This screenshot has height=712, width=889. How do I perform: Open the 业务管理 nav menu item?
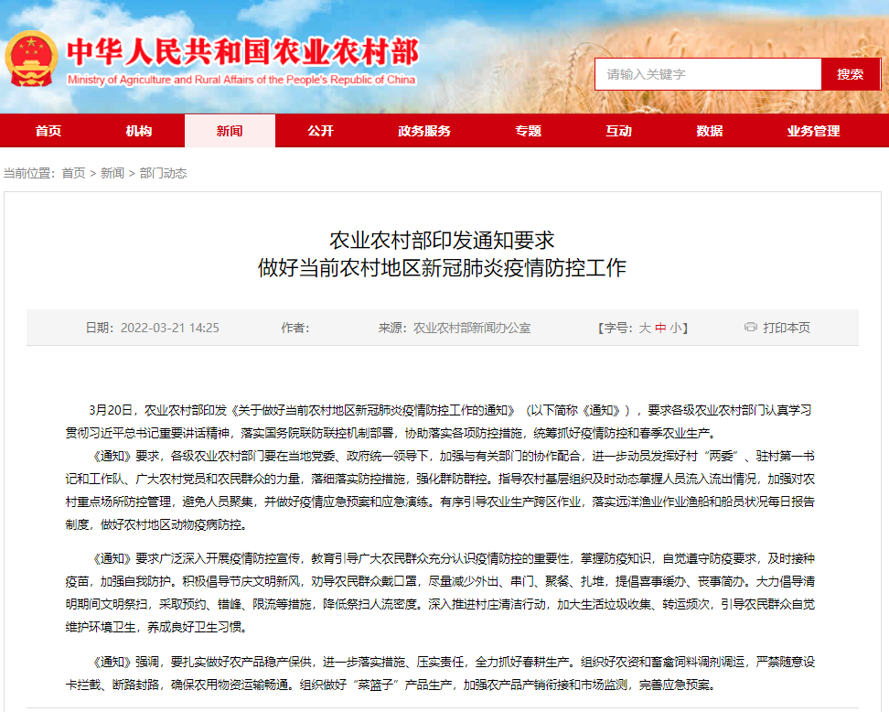pyautogui.click(x=814, y=131)
